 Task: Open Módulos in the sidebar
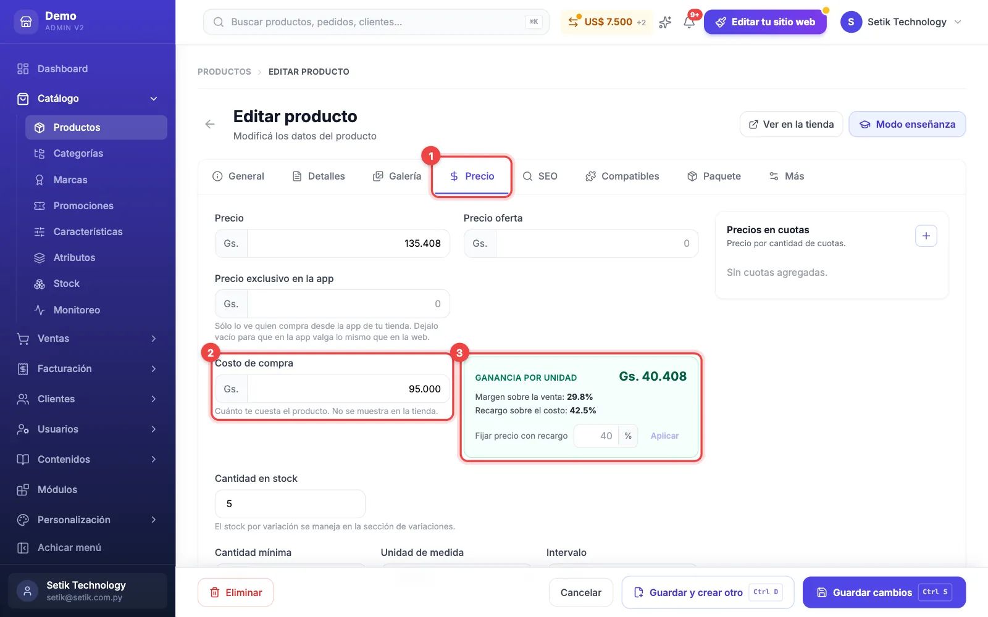(x=88, y=489)
